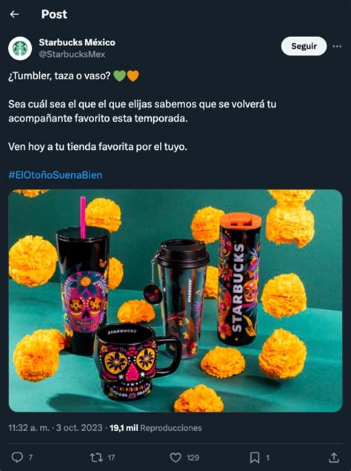Click the bookmark count 1
The height and width of the screenshot is (471, 351).
pyautogui.click(x=267, y=458)
